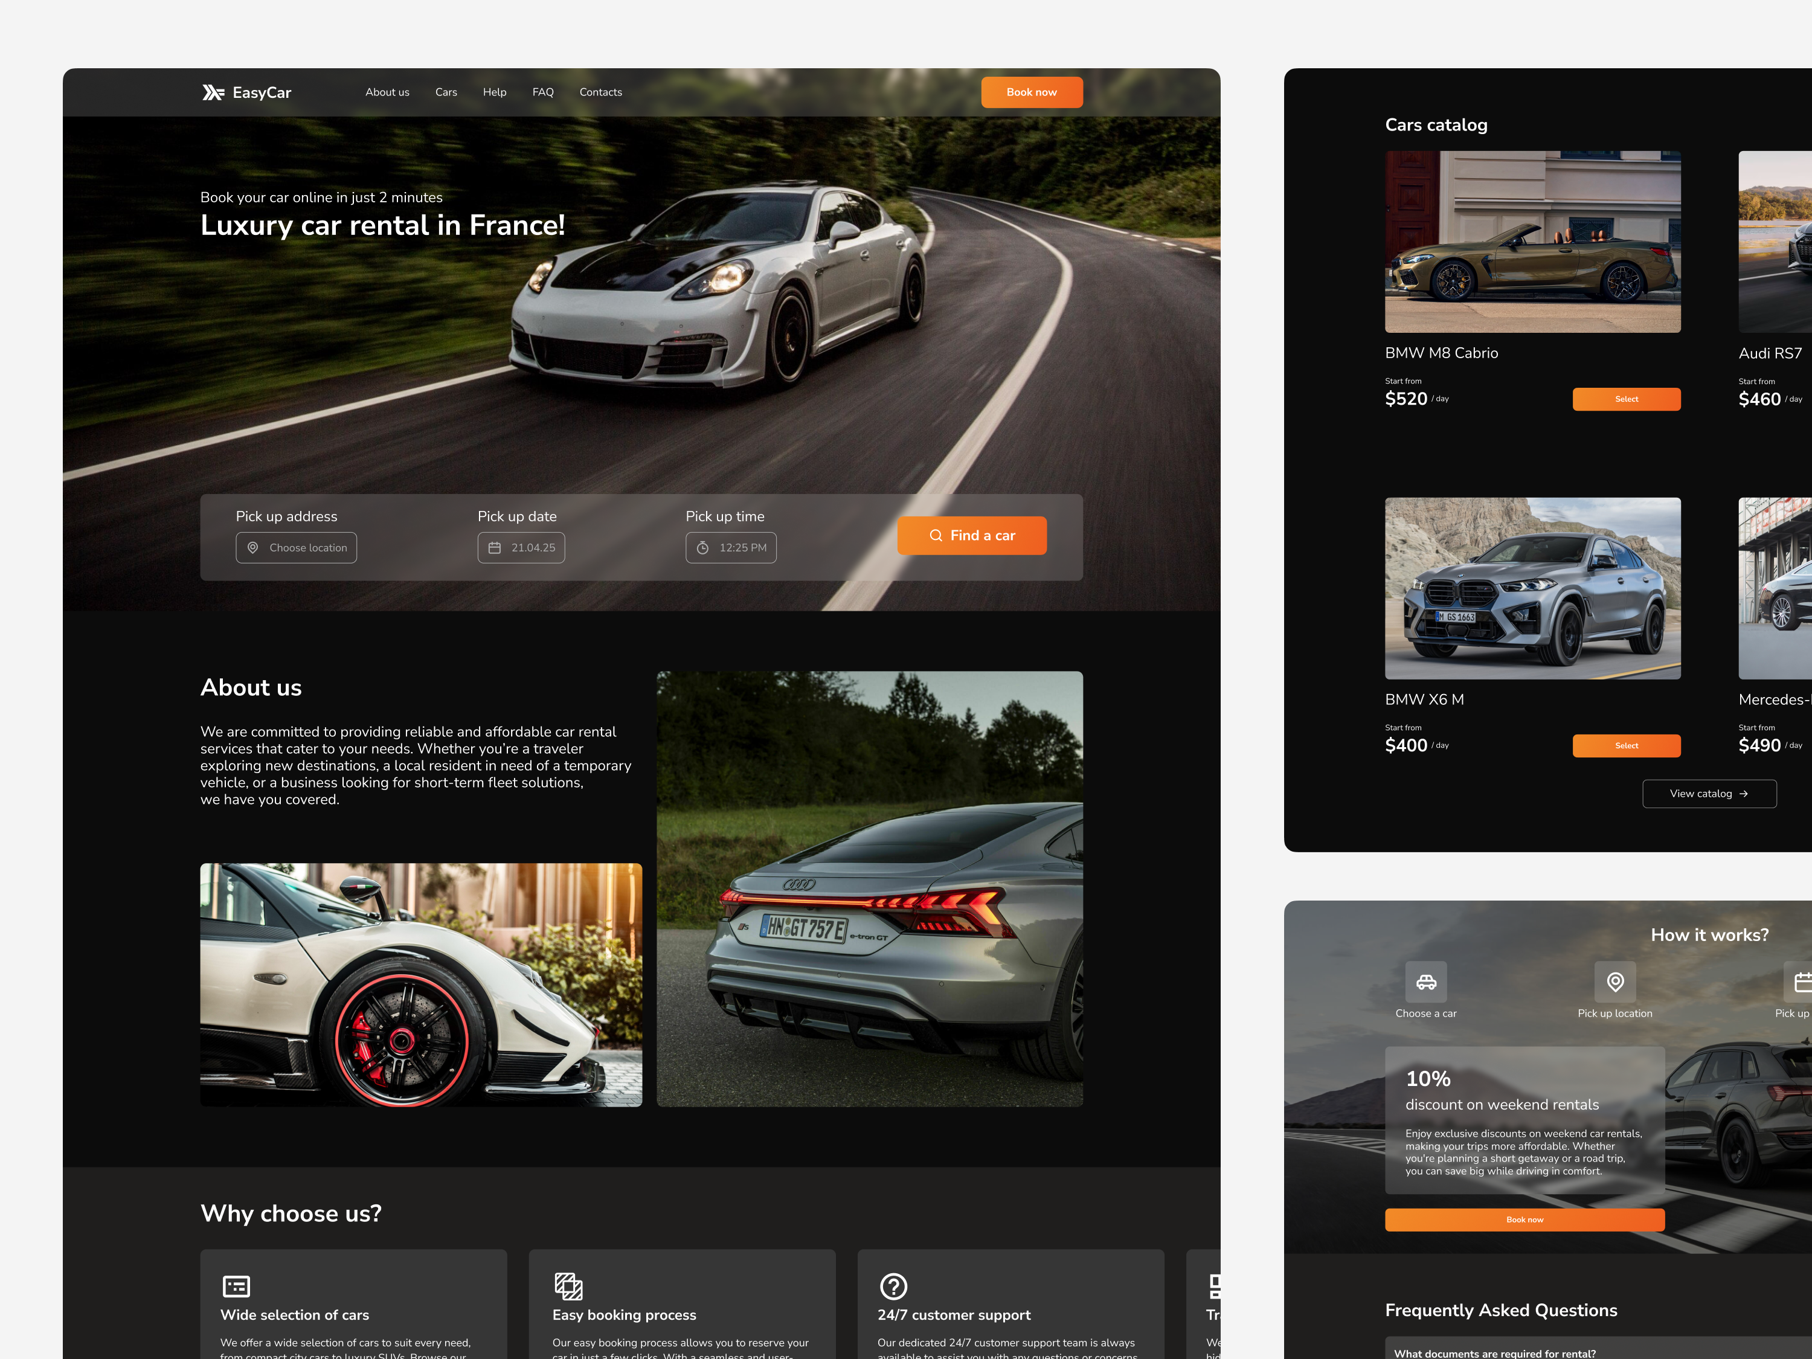Click the '$400' price text

(1406, 745)
